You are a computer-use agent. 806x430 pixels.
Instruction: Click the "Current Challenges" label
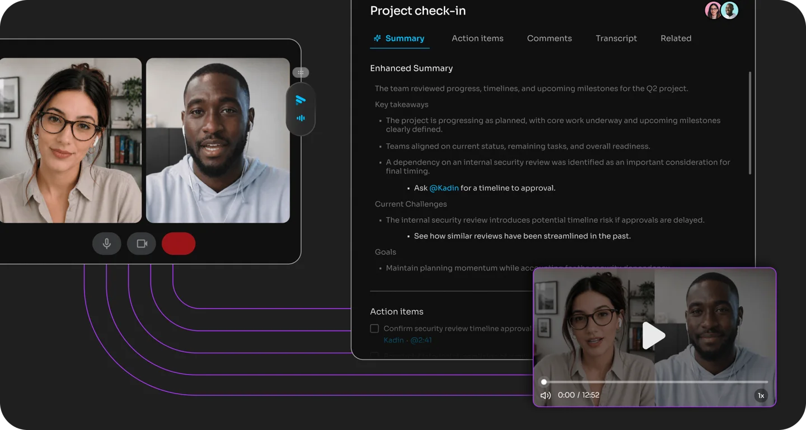pyautogui.click(x=411, y=204)
